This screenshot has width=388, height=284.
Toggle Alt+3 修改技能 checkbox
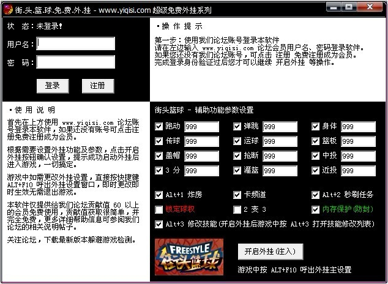[159, 225]
